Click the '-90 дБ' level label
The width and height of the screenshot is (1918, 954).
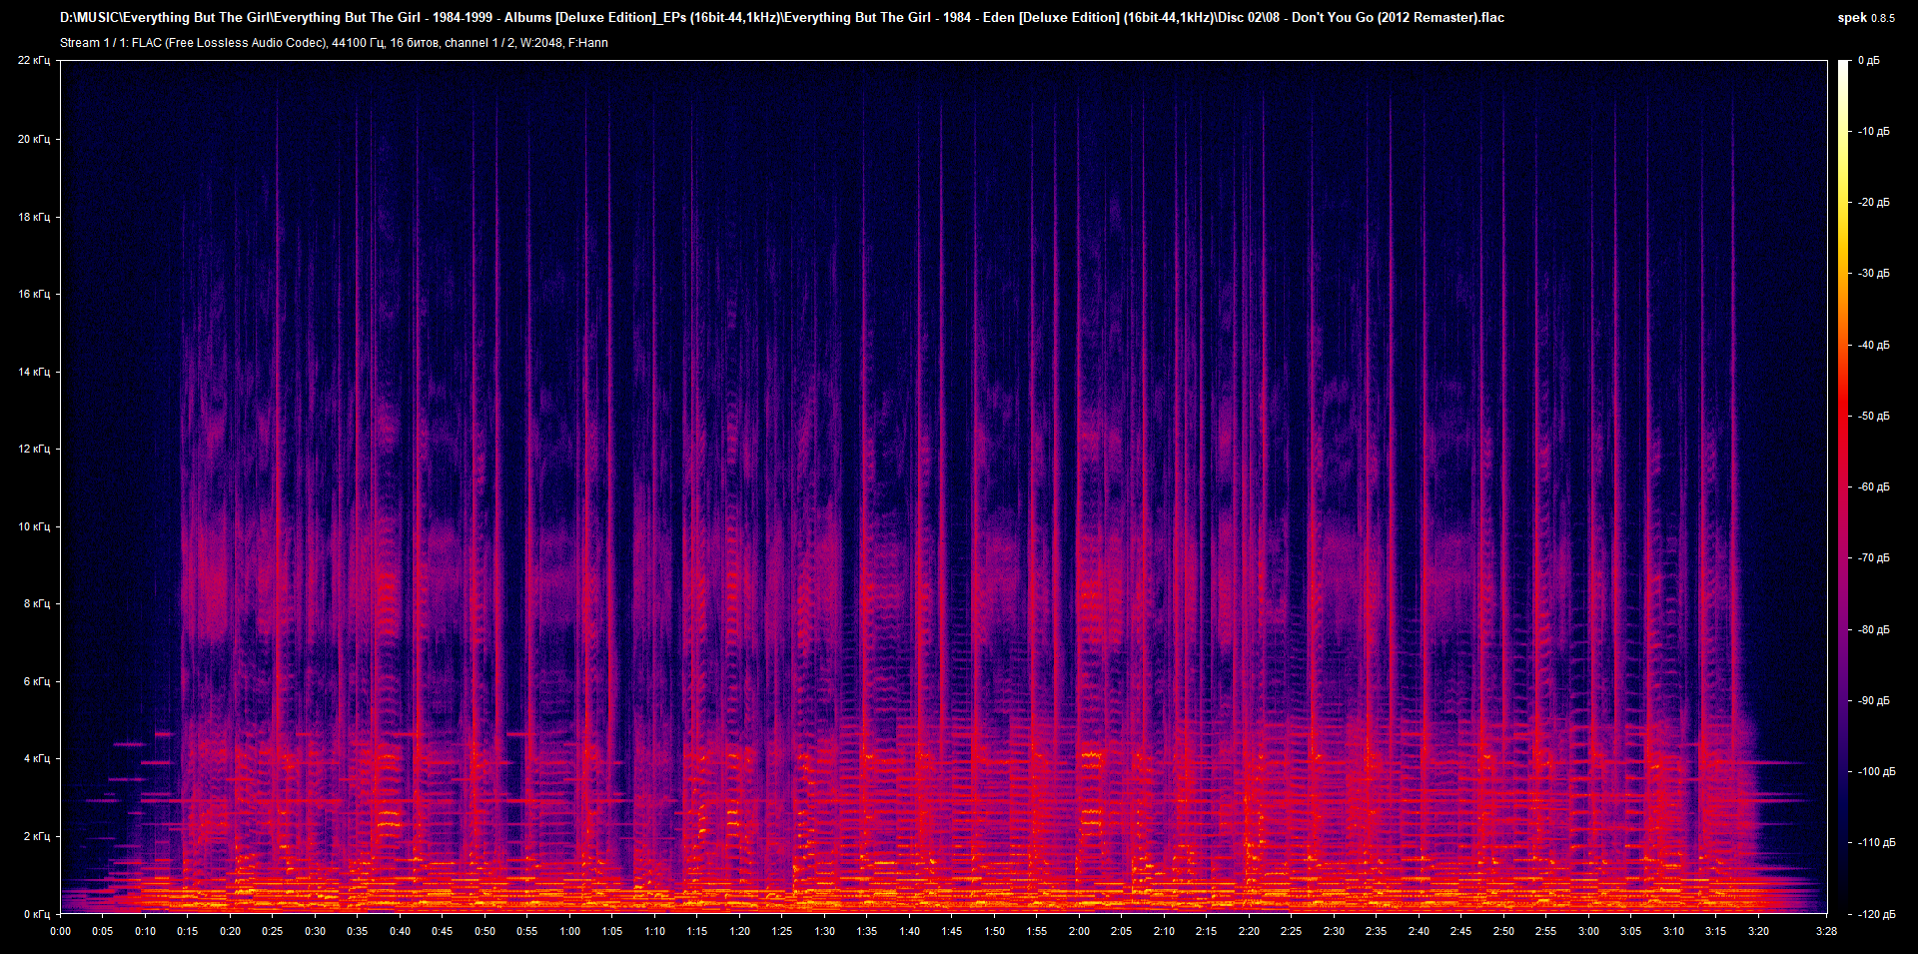[x=1873, y=701]
